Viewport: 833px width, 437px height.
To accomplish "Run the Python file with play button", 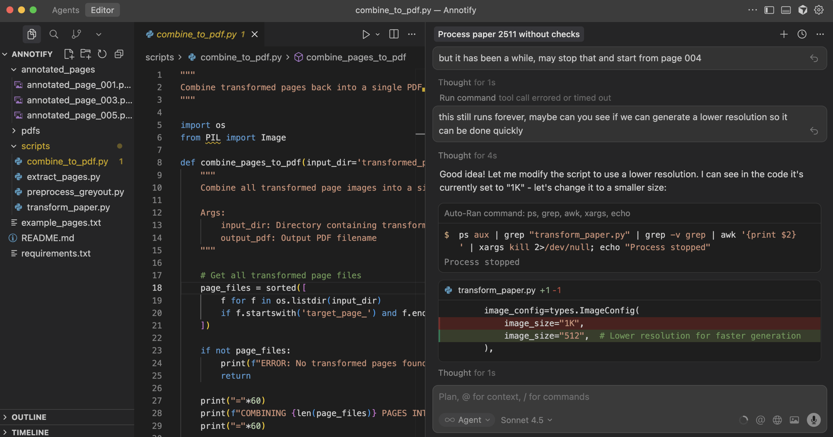I will coord(366,34).
